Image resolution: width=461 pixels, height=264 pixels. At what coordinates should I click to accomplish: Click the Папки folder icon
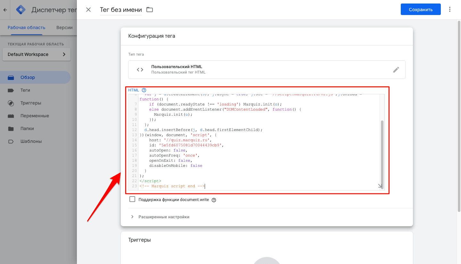click(x=11, y=128)
